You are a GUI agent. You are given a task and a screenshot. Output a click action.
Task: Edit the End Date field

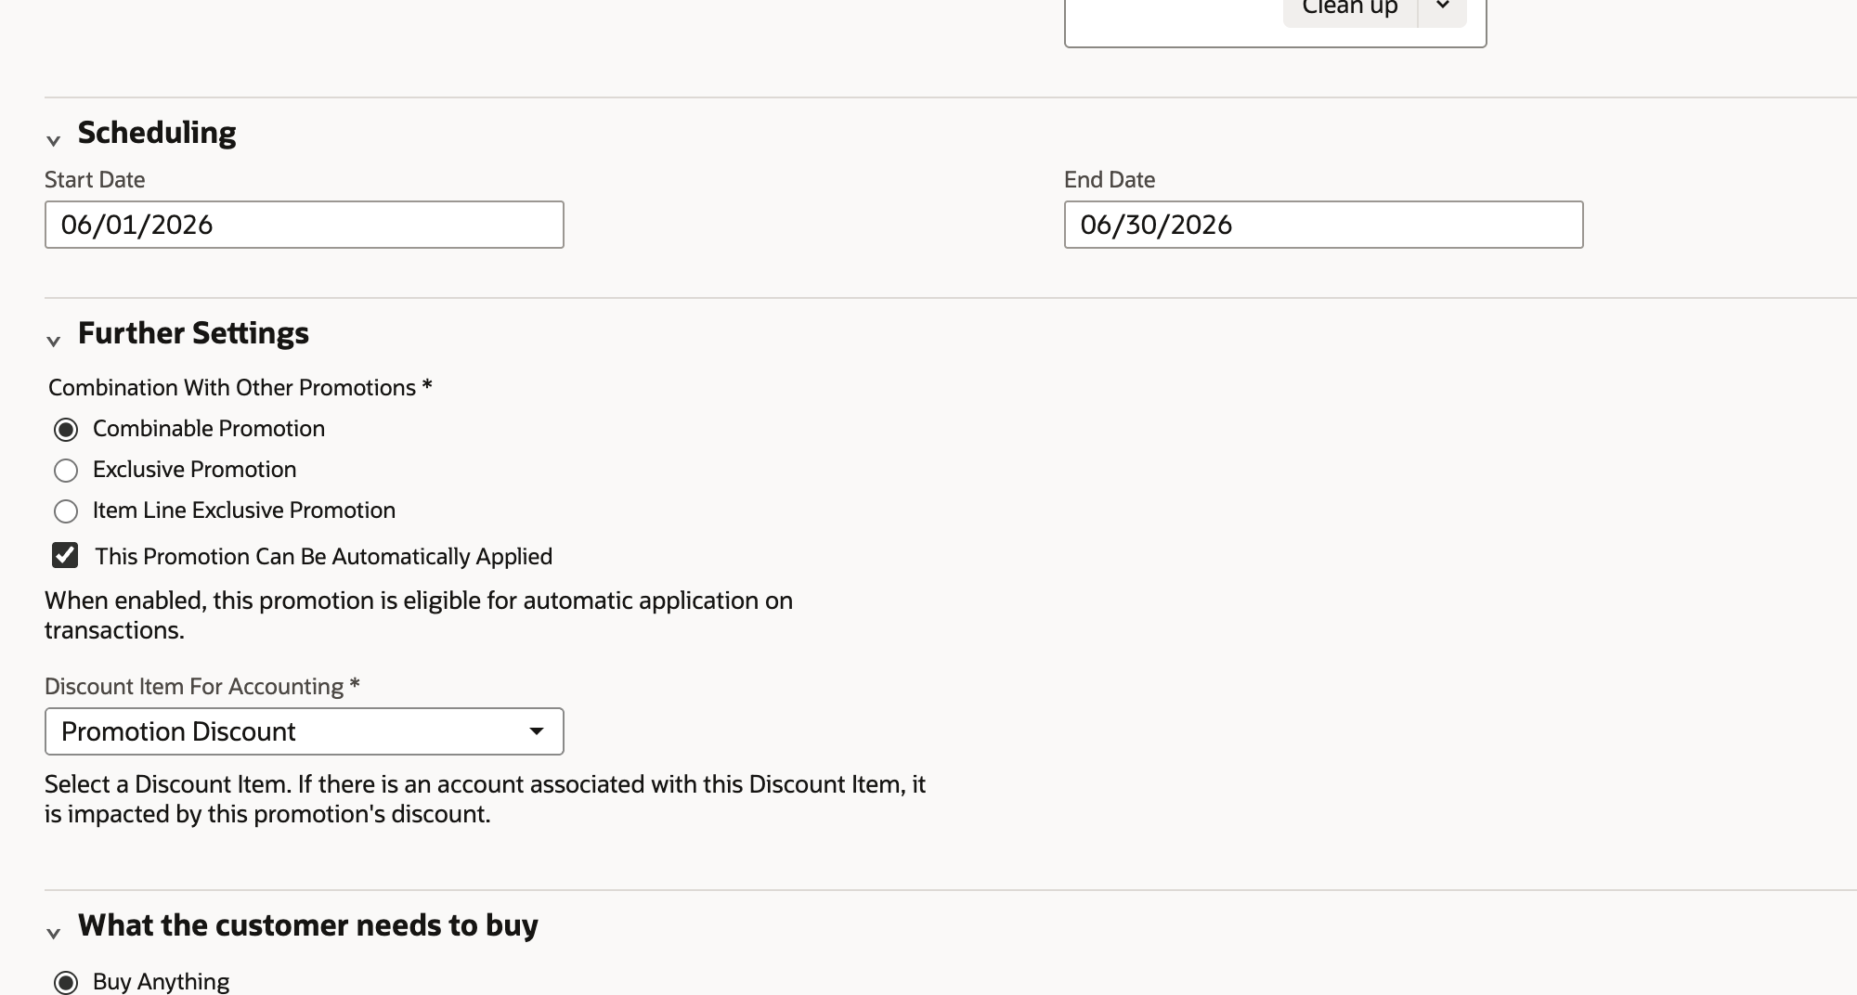1324,225
